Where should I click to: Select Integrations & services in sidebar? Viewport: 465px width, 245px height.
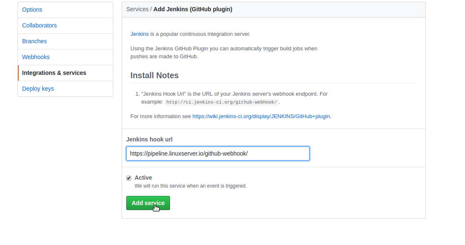pyautogui.click(x=54, y=73)
